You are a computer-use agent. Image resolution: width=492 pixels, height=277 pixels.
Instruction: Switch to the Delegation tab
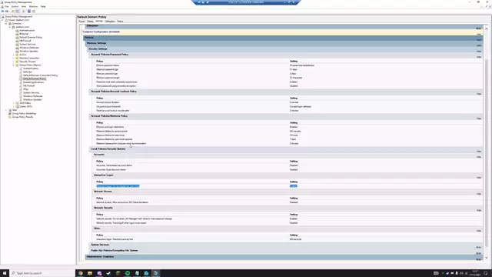click(110, 22)
